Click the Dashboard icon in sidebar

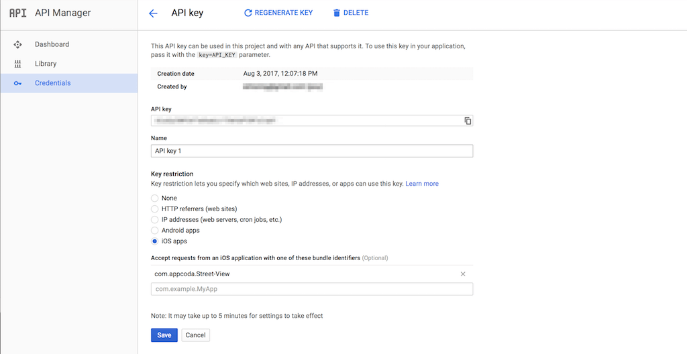[18, 44]
